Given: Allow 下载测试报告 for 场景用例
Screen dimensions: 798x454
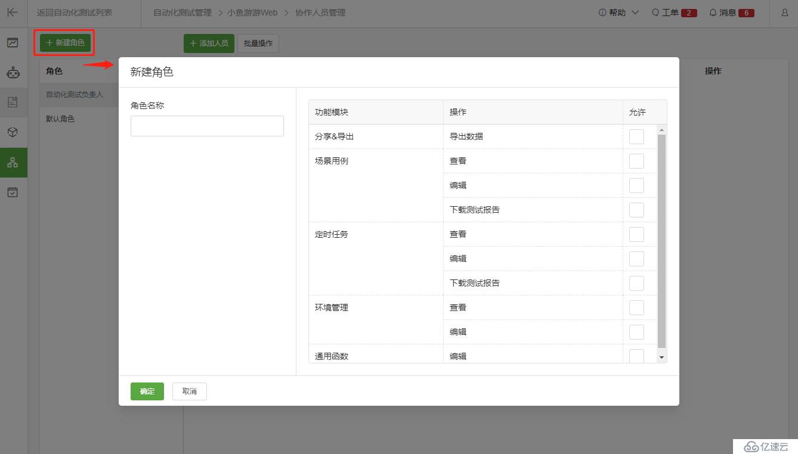Looking at the screenshot, I should (636, 210).
